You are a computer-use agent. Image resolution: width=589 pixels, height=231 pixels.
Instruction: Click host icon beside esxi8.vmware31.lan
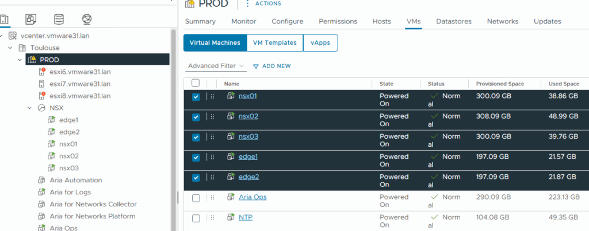tap(41, 96)
